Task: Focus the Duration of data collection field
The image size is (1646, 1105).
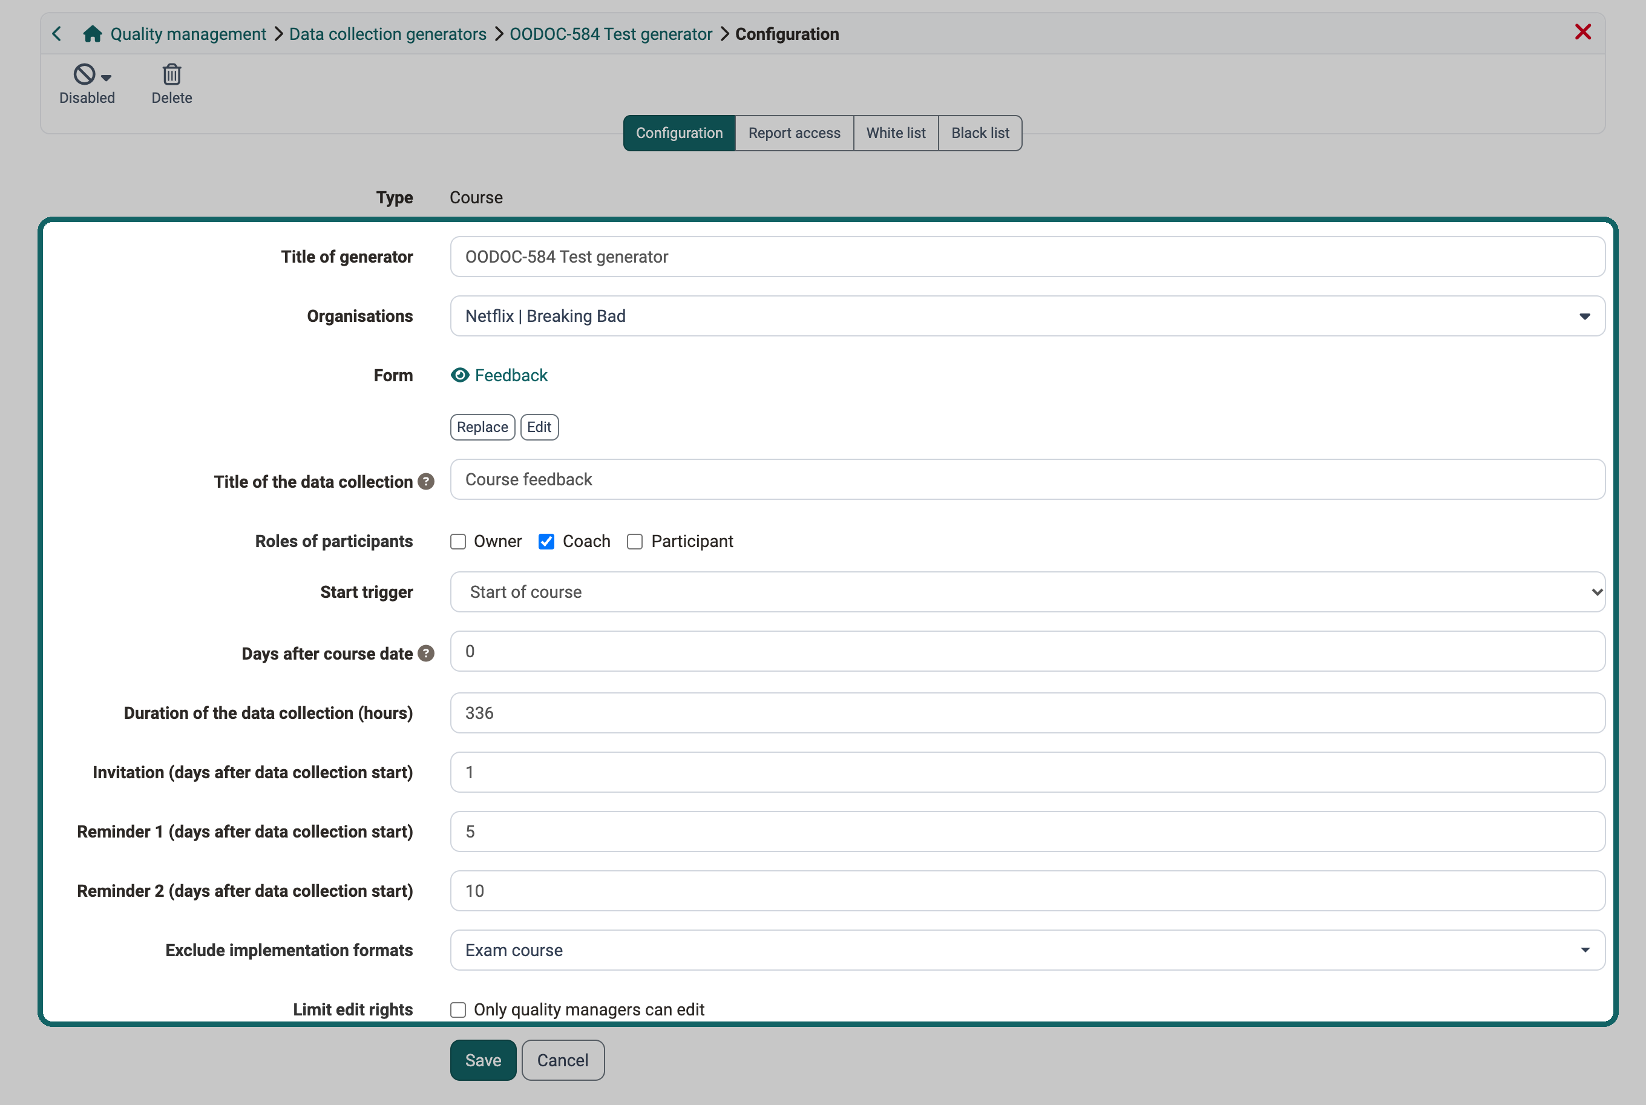Action: pos(1028,713)
